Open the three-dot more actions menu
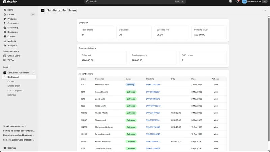This screenshot has height=152, width=270. pos(265,10)
